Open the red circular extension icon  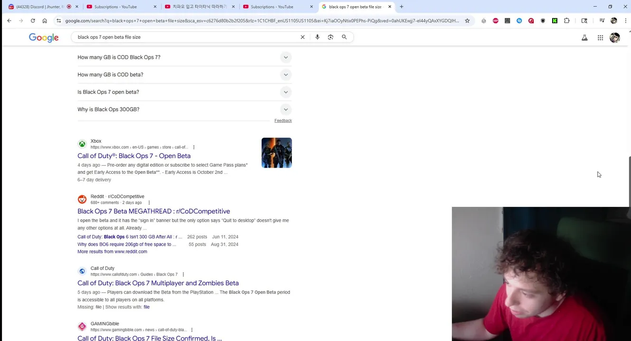(531, 20)
